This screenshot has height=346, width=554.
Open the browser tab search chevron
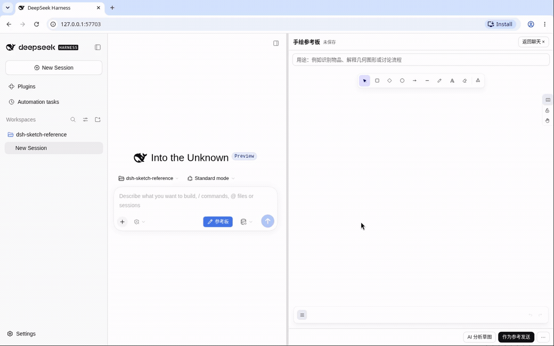[x=7, y=7]
